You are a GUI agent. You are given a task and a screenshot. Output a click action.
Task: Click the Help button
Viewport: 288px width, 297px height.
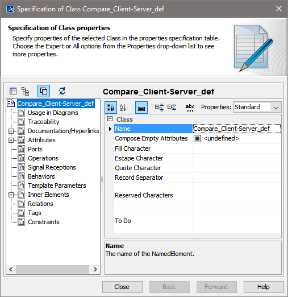pyautogui.click(x=264, y=287)
